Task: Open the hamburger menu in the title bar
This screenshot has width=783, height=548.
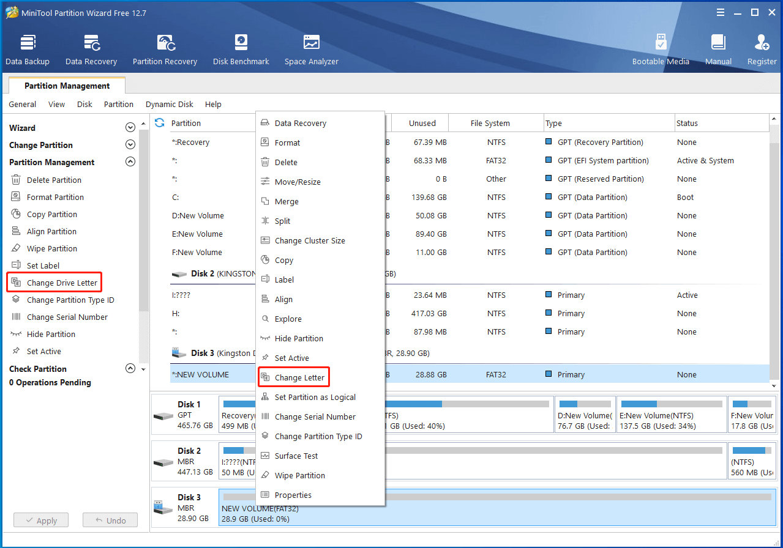Action: pyautogui.click(x=721, y=12)
